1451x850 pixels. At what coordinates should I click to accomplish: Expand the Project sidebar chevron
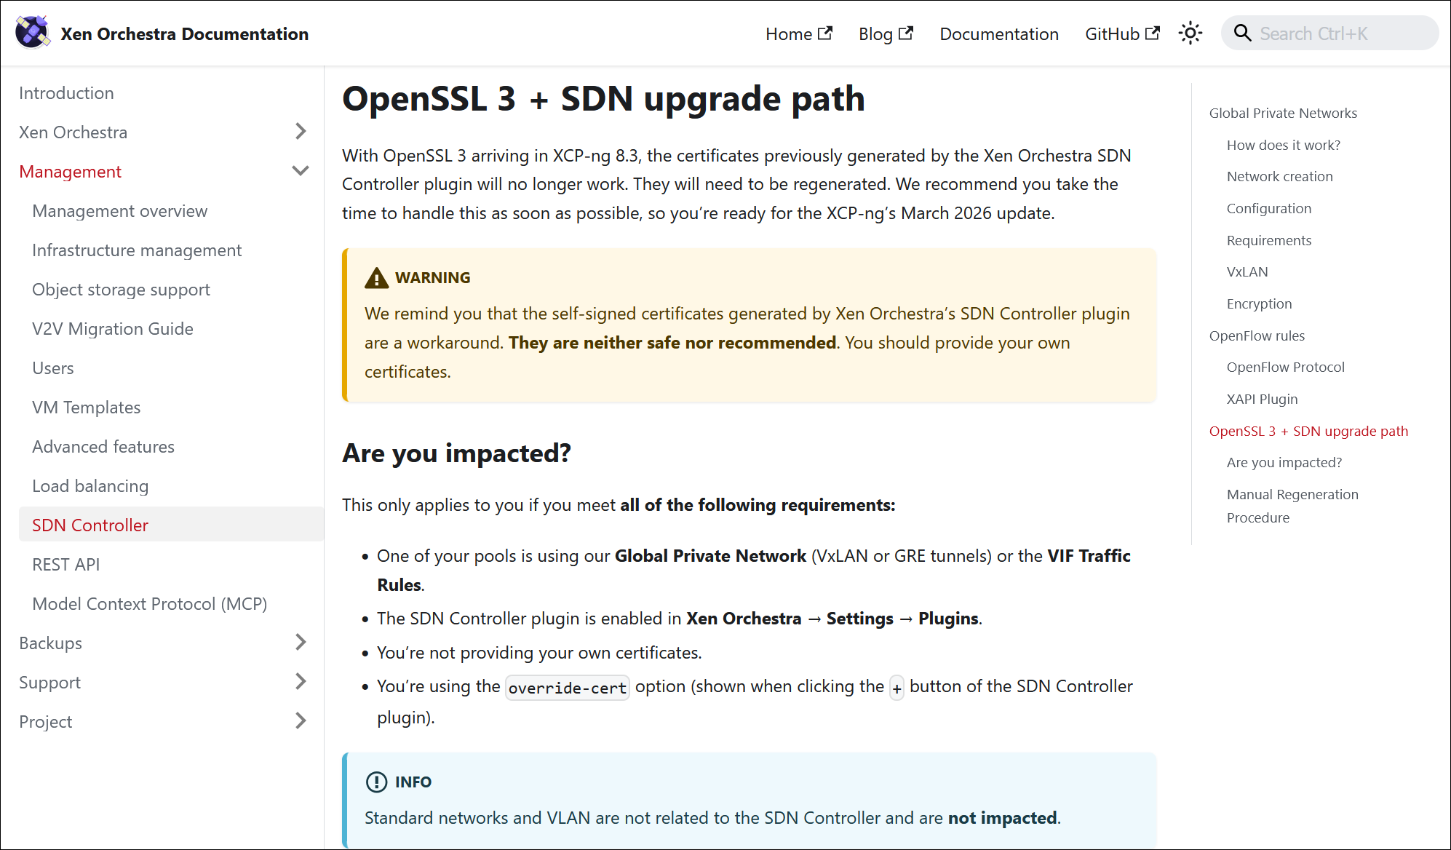click(301, 721)
